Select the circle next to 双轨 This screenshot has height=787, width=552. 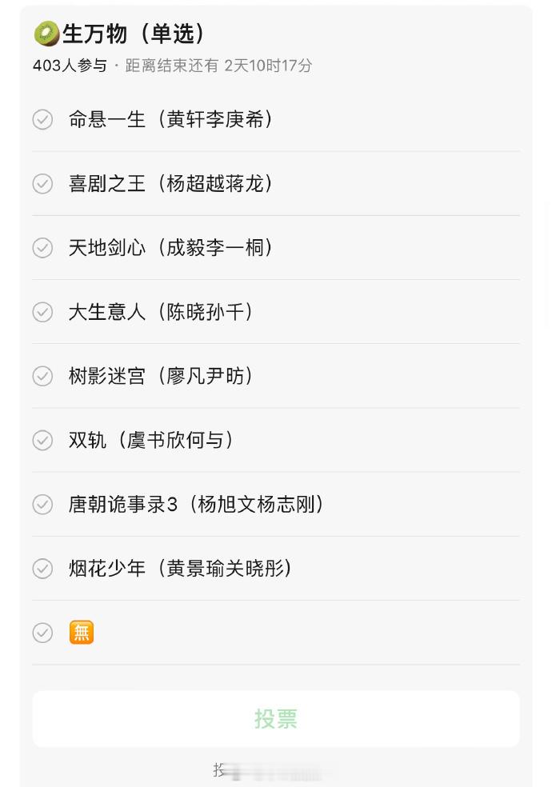42,440
